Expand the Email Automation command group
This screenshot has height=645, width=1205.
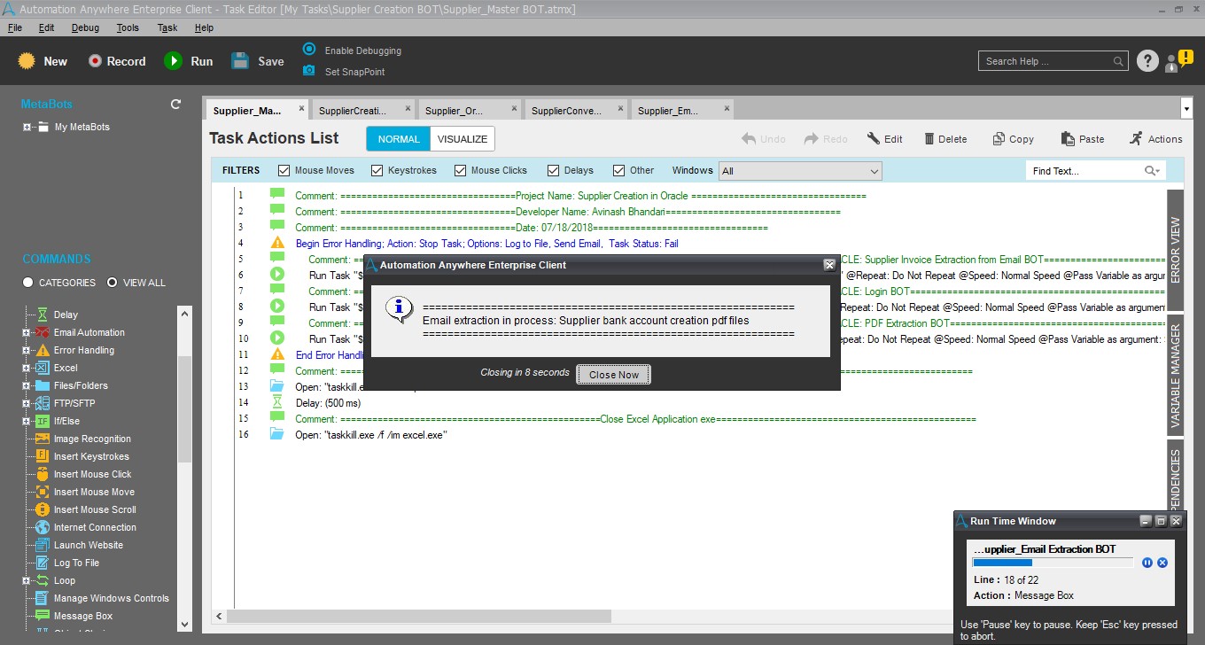[x=27, y=332]
